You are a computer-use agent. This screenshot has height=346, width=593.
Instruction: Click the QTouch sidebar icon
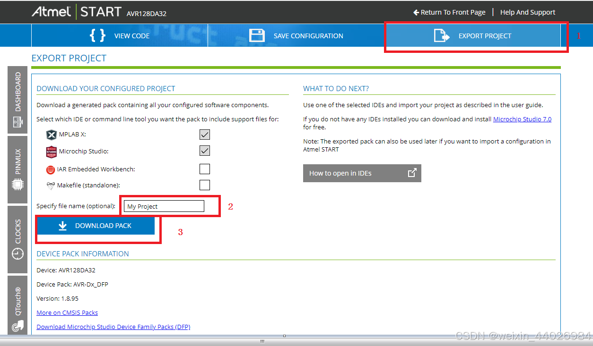(17, 325)
